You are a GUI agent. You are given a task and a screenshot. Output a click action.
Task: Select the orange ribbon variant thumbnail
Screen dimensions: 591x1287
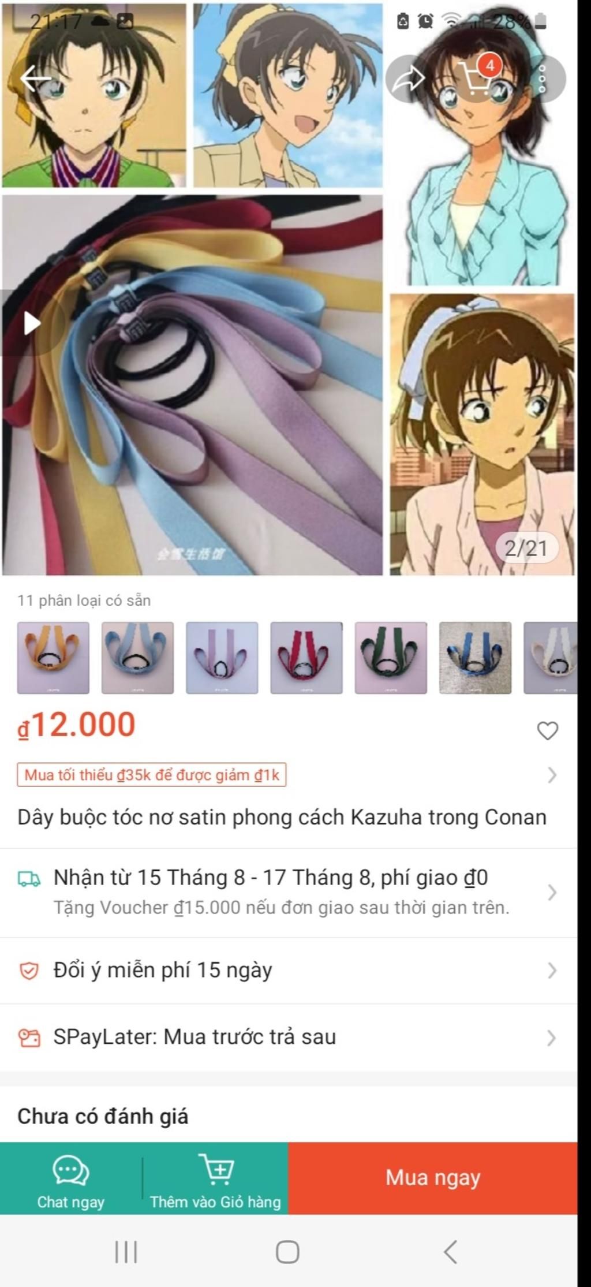click(x=53, y=658)
